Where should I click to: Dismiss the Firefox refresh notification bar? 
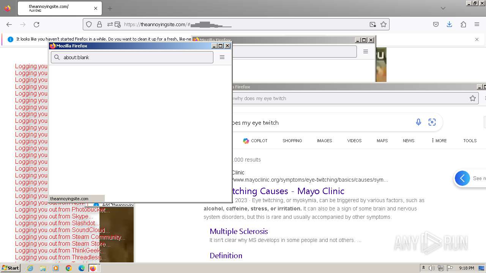[477, 39]
